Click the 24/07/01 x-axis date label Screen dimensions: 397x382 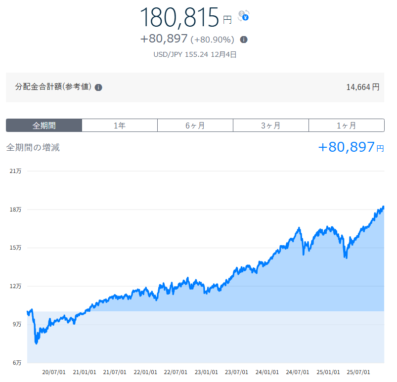pos(298,372)
